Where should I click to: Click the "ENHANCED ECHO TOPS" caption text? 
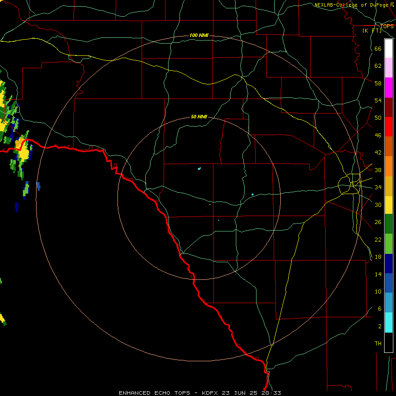154,393
